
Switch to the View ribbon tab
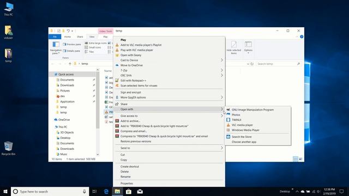[x=92, y=36]
